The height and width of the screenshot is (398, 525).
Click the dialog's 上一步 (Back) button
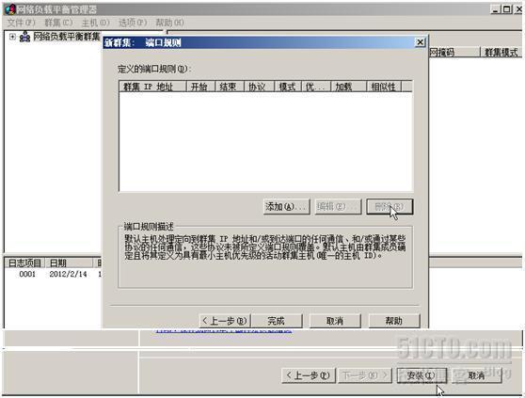point(225,321)
